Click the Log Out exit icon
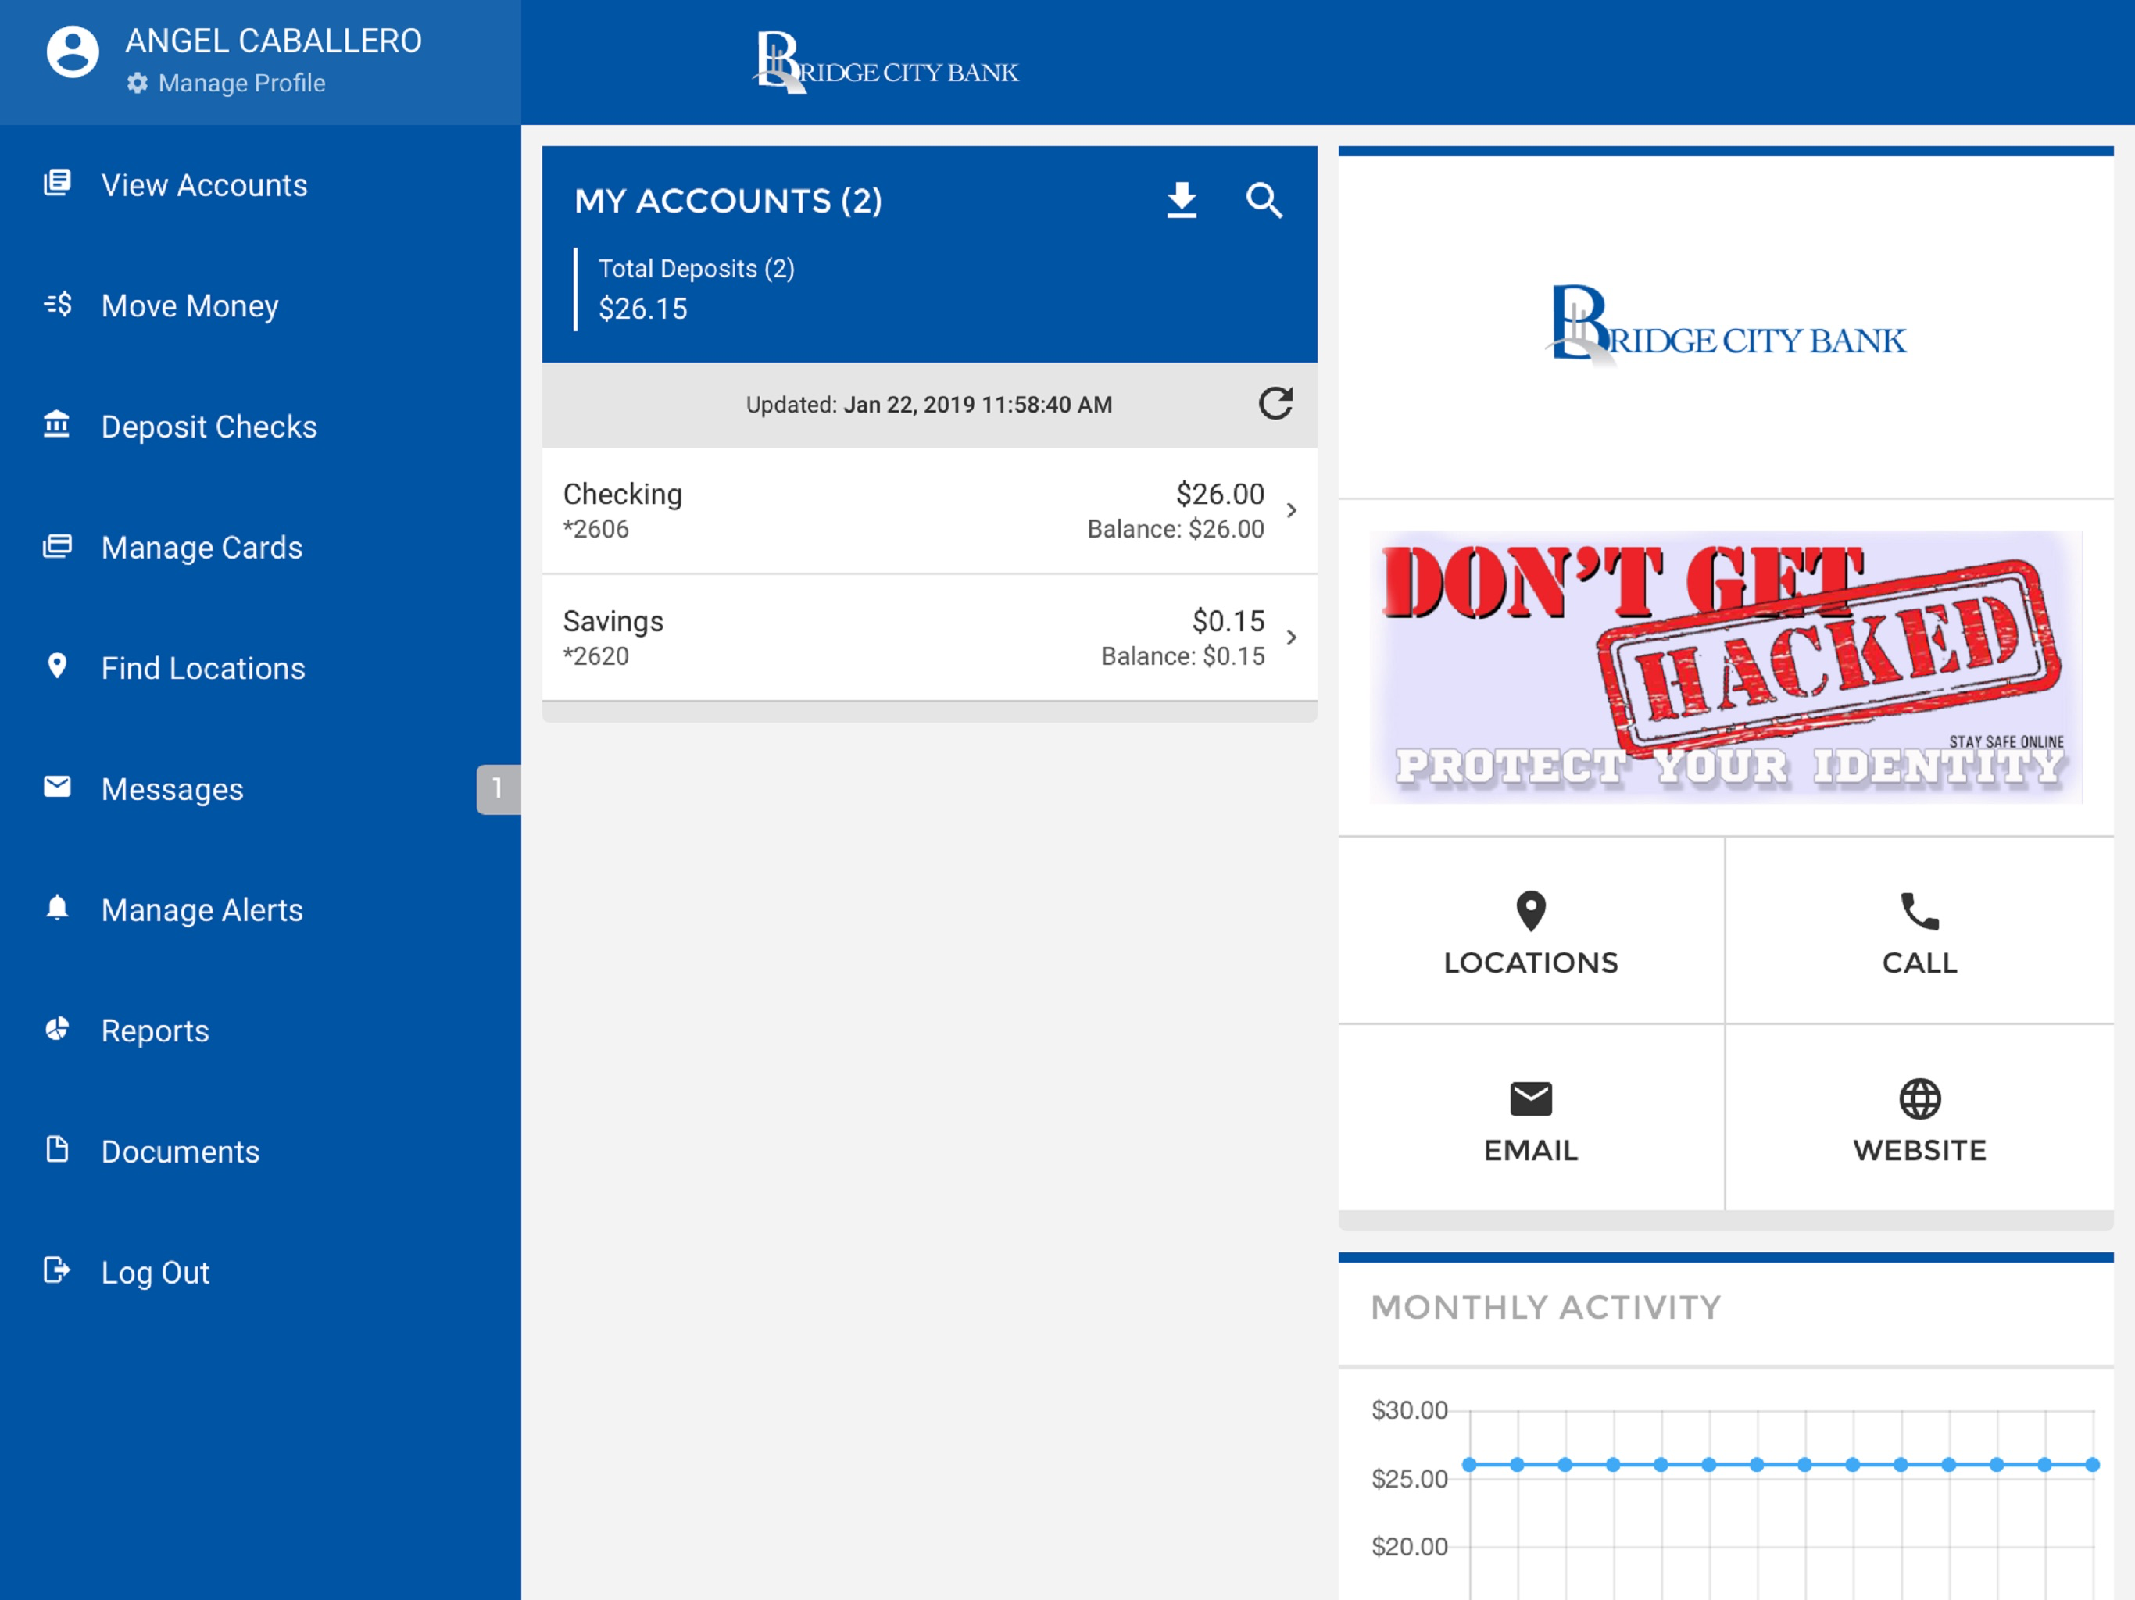Screen dimensions: 2135x1600 pos(58,1270)
